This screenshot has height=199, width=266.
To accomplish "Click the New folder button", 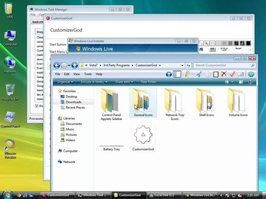I will pos(149,82).
